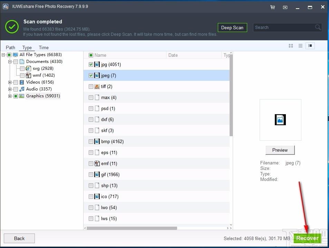The height and width of the screenshot is (248, 329).
Task: Toggle the Graphics (59031) tree checkbox
Action: [x=16, y=96]
